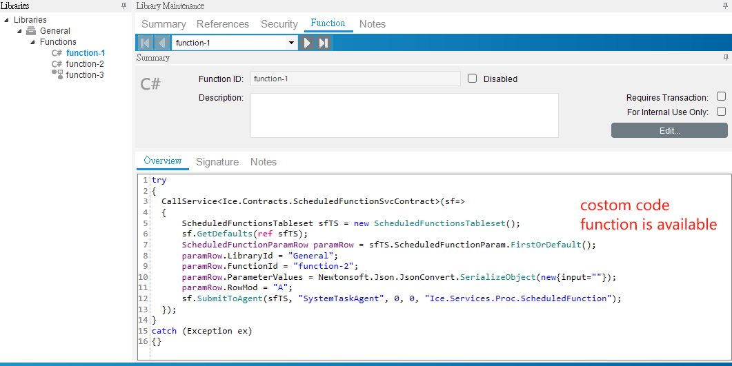This screenshot has height=366, width=732.
Task: Go to last record navigation button
Action: click(x=324, y=43)
